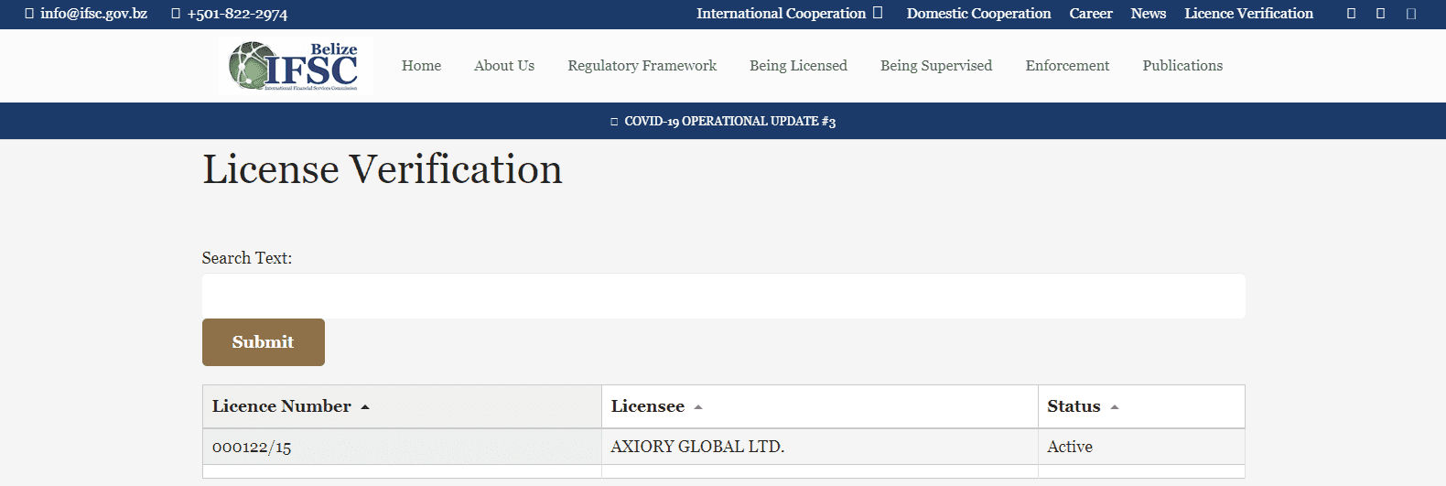1446x486 pixels.
Task: Click the second social icon in top bar
Action: (x=1381, y=14)
